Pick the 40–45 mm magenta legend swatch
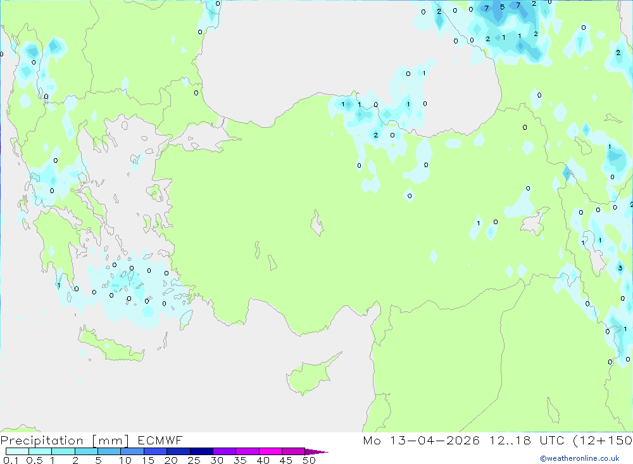 pos(270,451)
